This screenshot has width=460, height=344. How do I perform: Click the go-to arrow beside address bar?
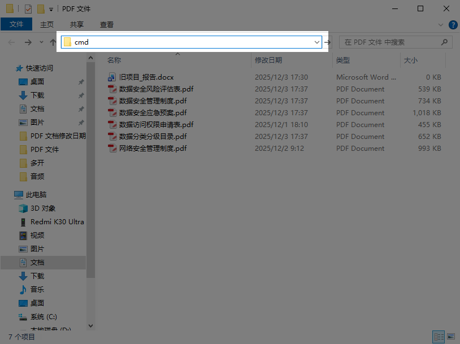pos(328,42)
